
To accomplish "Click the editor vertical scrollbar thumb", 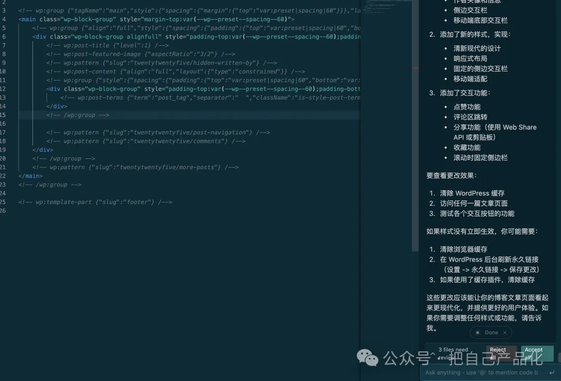I will coord(415,125).
